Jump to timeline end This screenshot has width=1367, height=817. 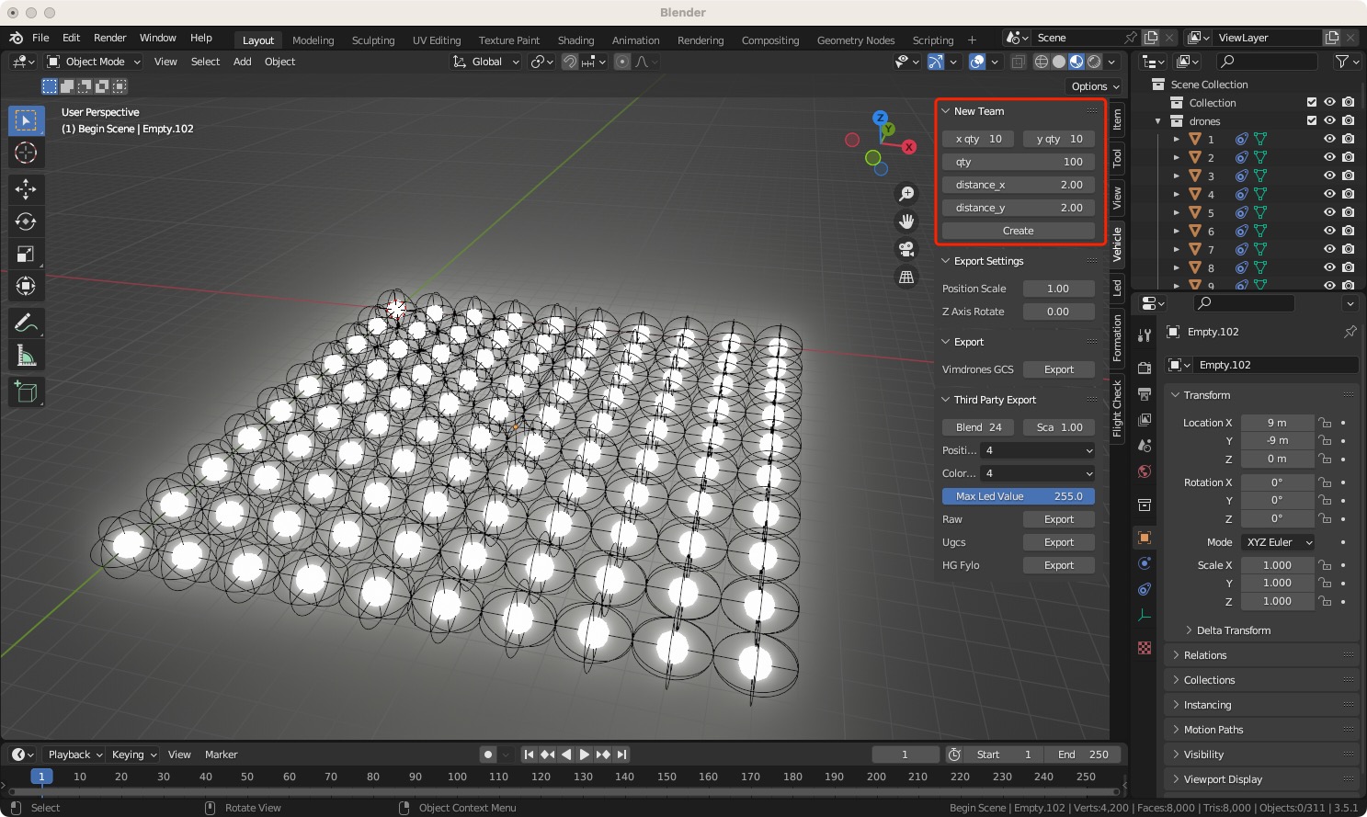[622, 755]
